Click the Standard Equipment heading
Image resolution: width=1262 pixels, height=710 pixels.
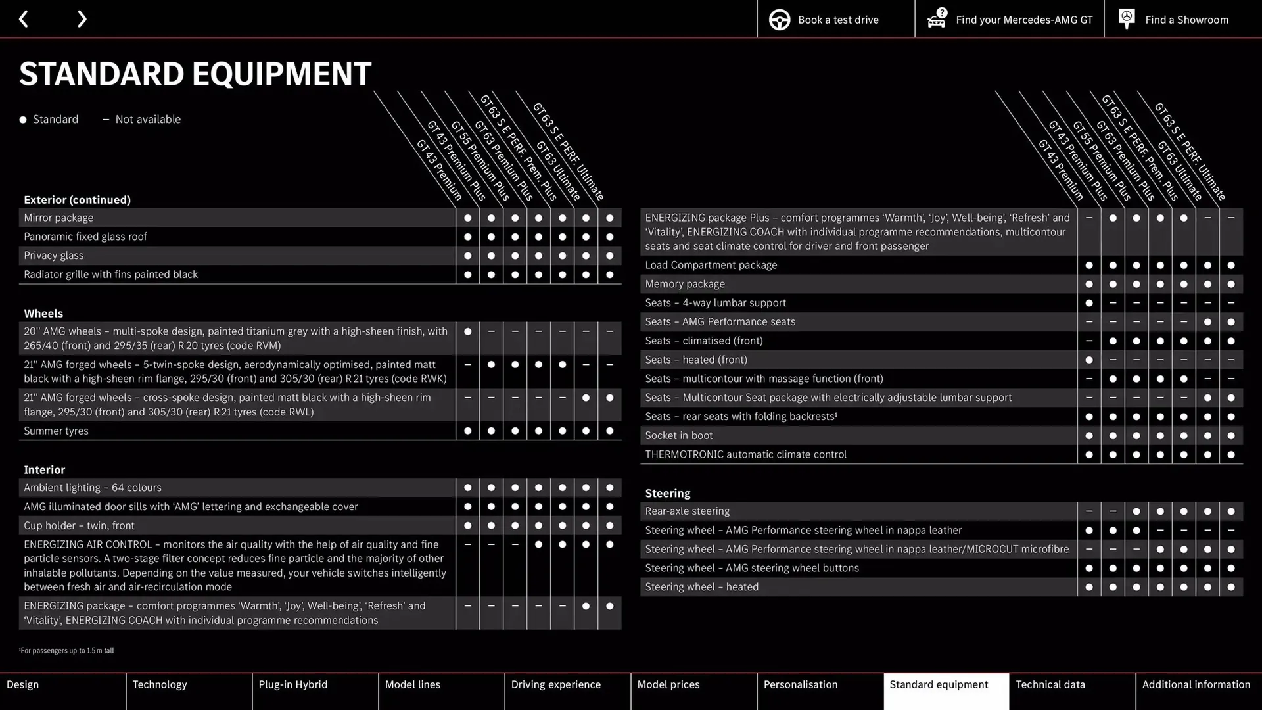click(195, 74)
